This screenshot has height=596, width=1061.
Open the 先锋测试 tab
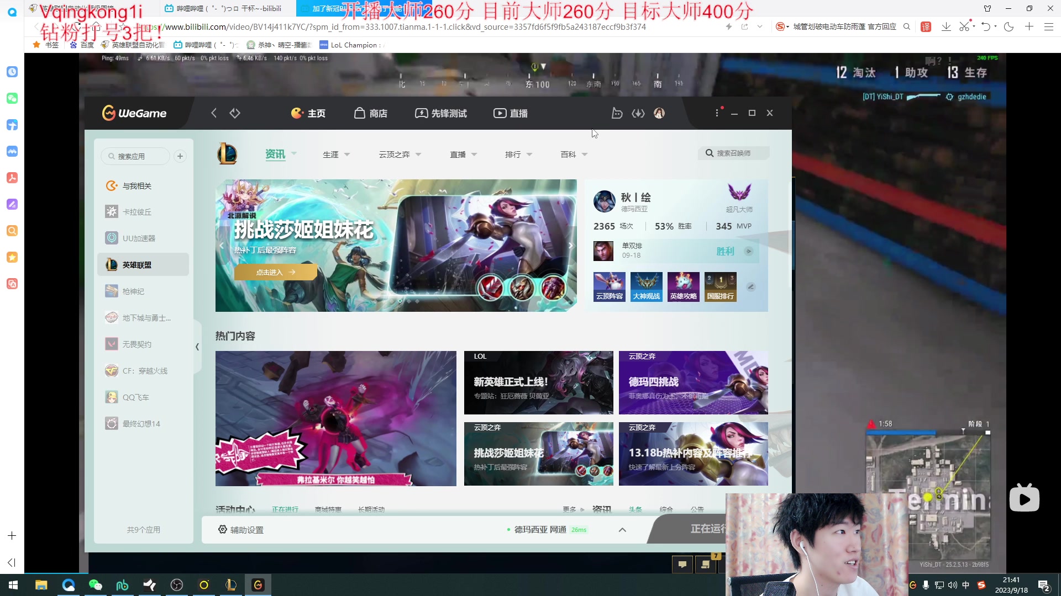pos(441,113)
